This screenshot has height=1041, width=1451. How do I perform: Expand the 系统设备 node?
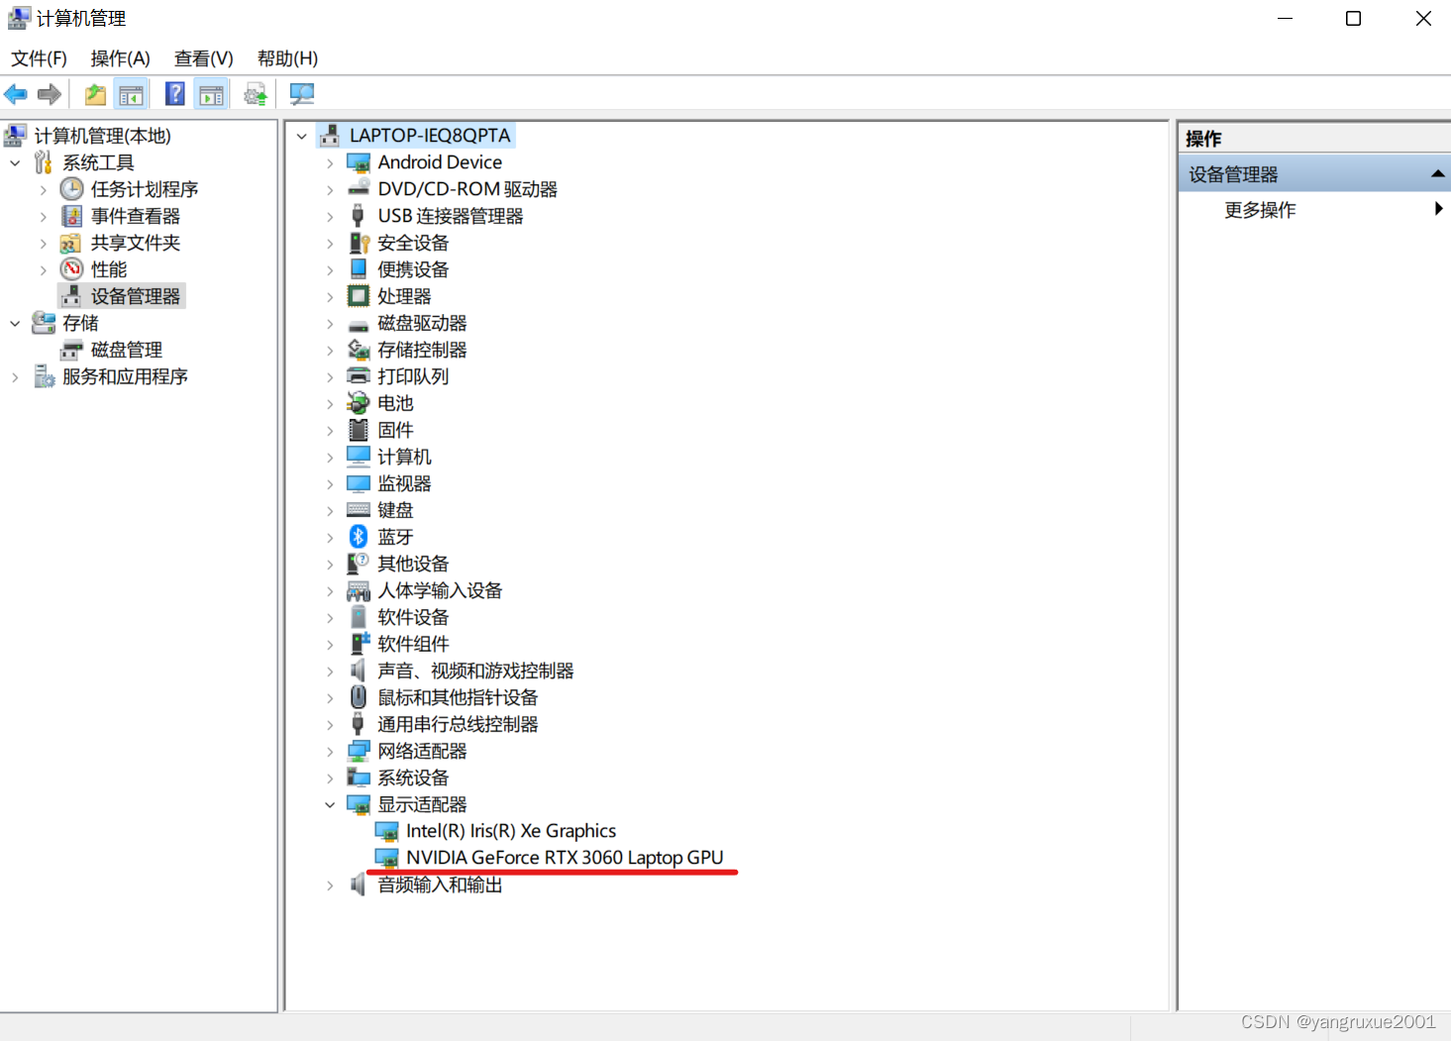(x=330, y=778)
